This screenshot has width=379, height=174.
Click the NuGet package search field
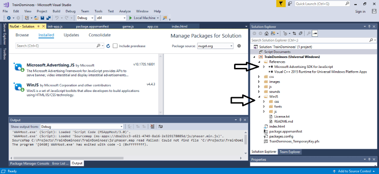click(60, 46)
